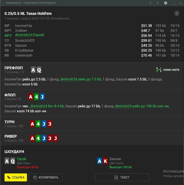The height and width of the screenshot is (185, 184).
Task: Click document icon on ТЕКСТ button
Action: (116, 177)
